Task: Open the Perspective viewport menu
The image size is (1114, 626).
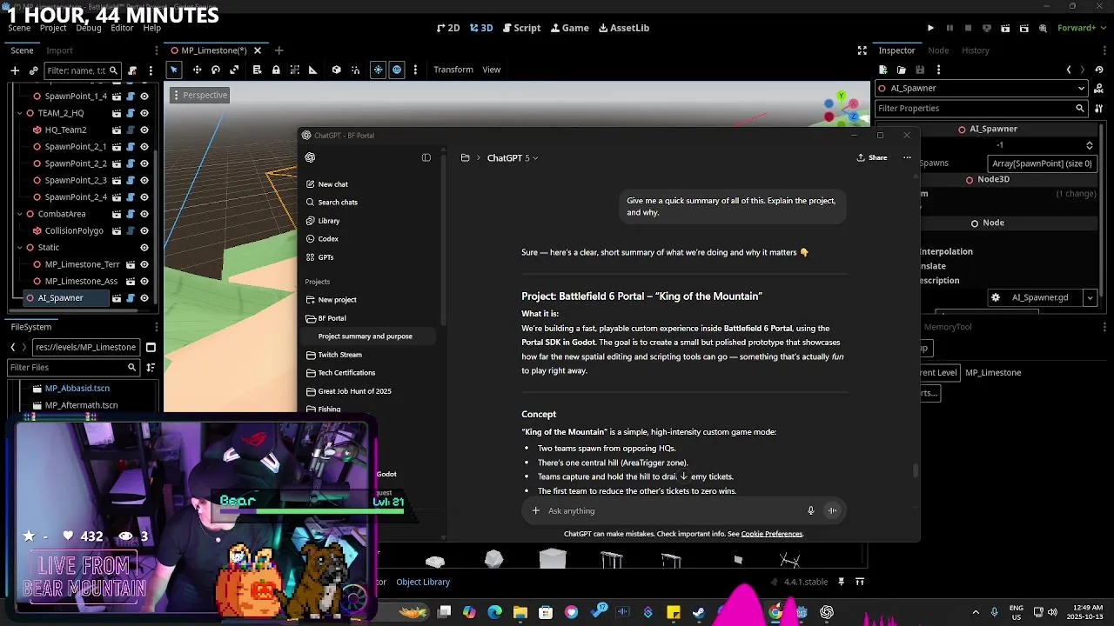Action: coord(199,95)
